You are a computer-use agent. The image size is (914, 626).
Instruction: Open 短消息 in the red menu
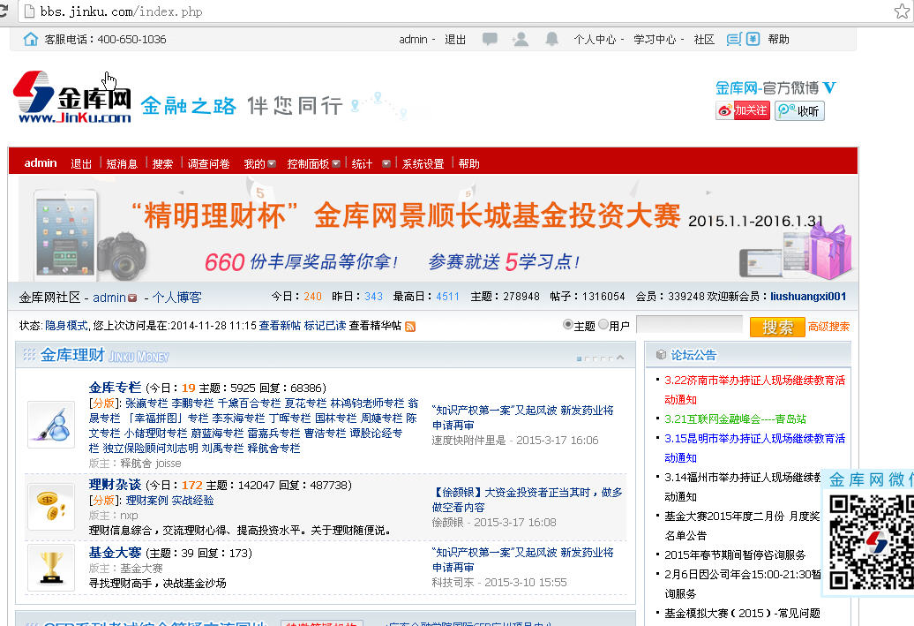click(121, 164)
